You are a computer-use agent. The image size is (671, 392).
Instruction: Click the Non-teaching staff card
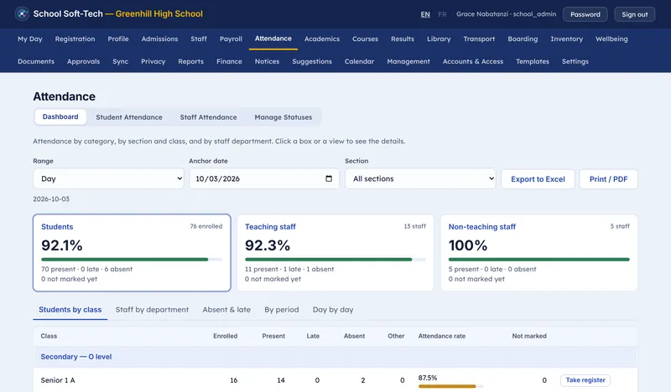coord(538,253)
